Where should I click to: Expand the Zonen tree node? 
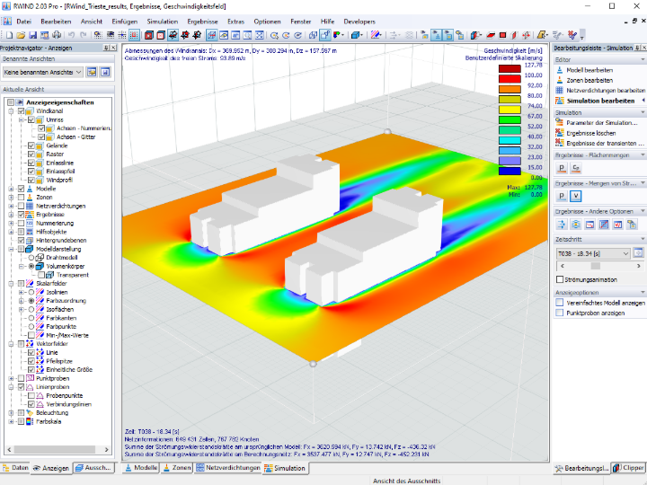(11, 197)
